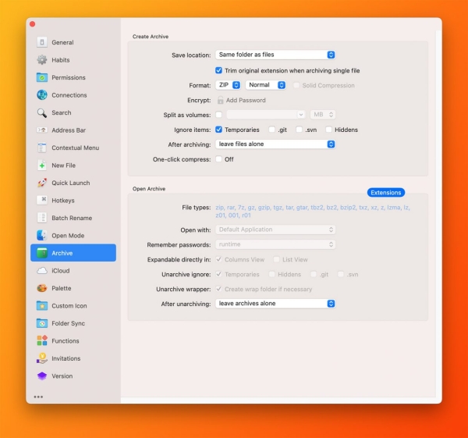468x438 pixels.
Task: Click the Custom Icon folder icon
Action: [x=42, y=305]
